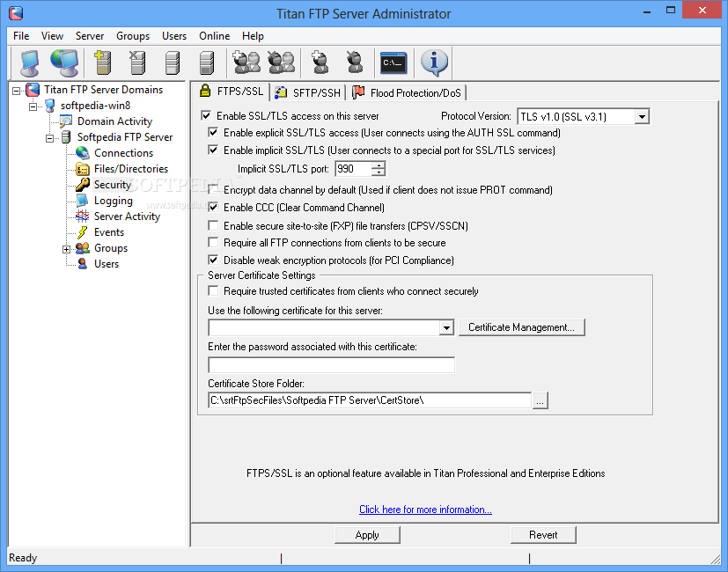The image size is (728, 572).
Task: Select the FTPS/SSL tab
Action: 232,91
